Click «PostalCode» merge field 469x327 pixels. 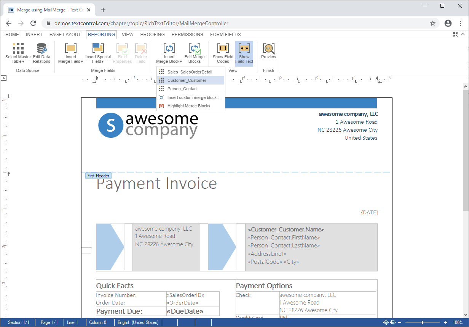click(265, 262)
